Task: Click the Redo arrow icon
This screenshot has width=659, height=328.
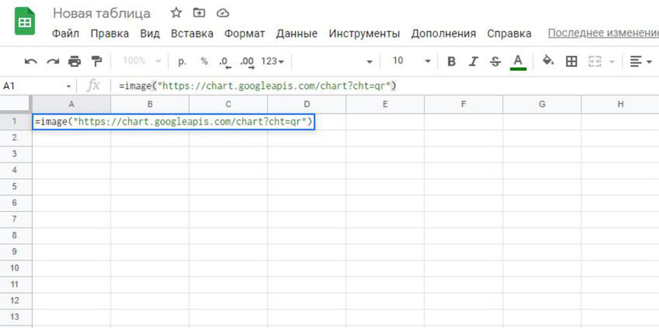Action: pyautogui.click(x=52, y=61)
